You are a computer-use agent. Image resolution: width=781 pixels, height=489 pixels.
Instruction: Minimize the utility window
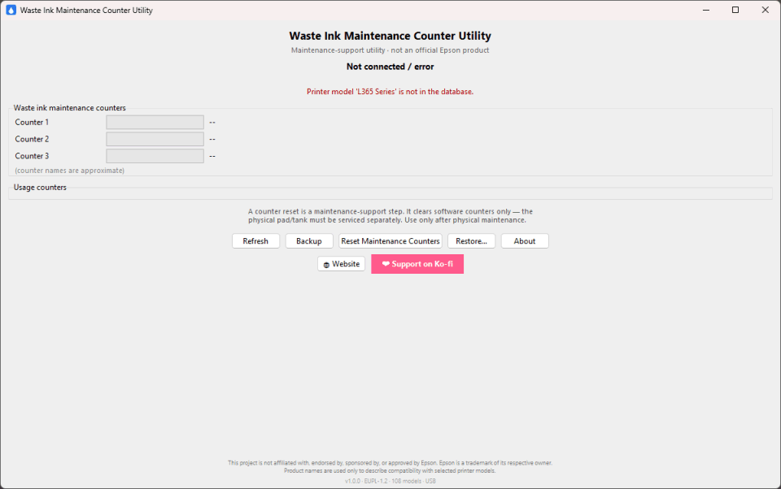coord(706,10)
